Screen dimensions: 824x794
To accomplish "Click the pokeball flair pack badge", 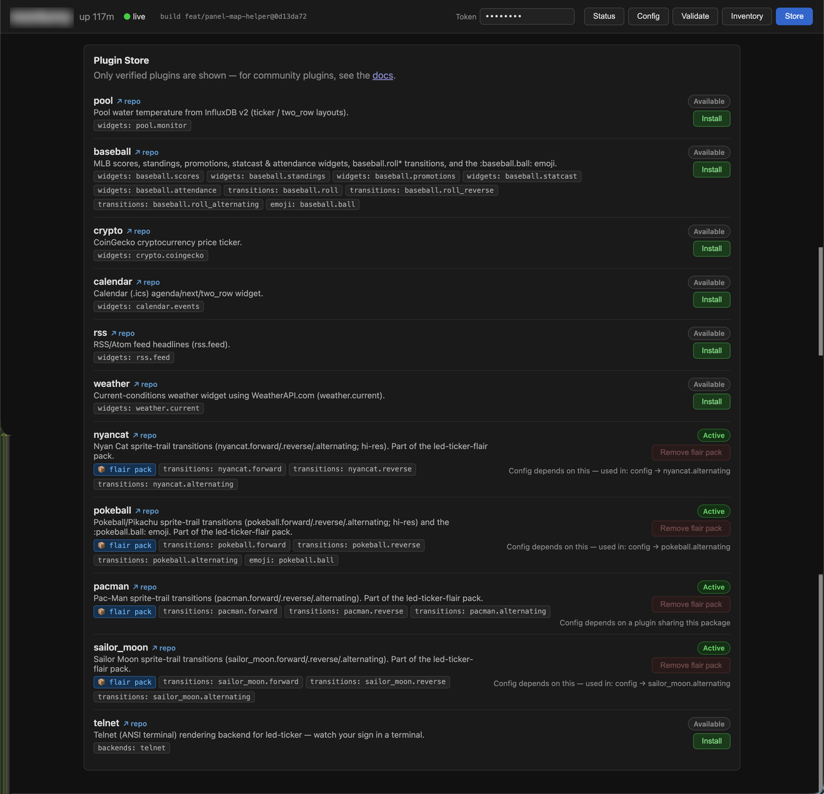I will coord(125,546).
